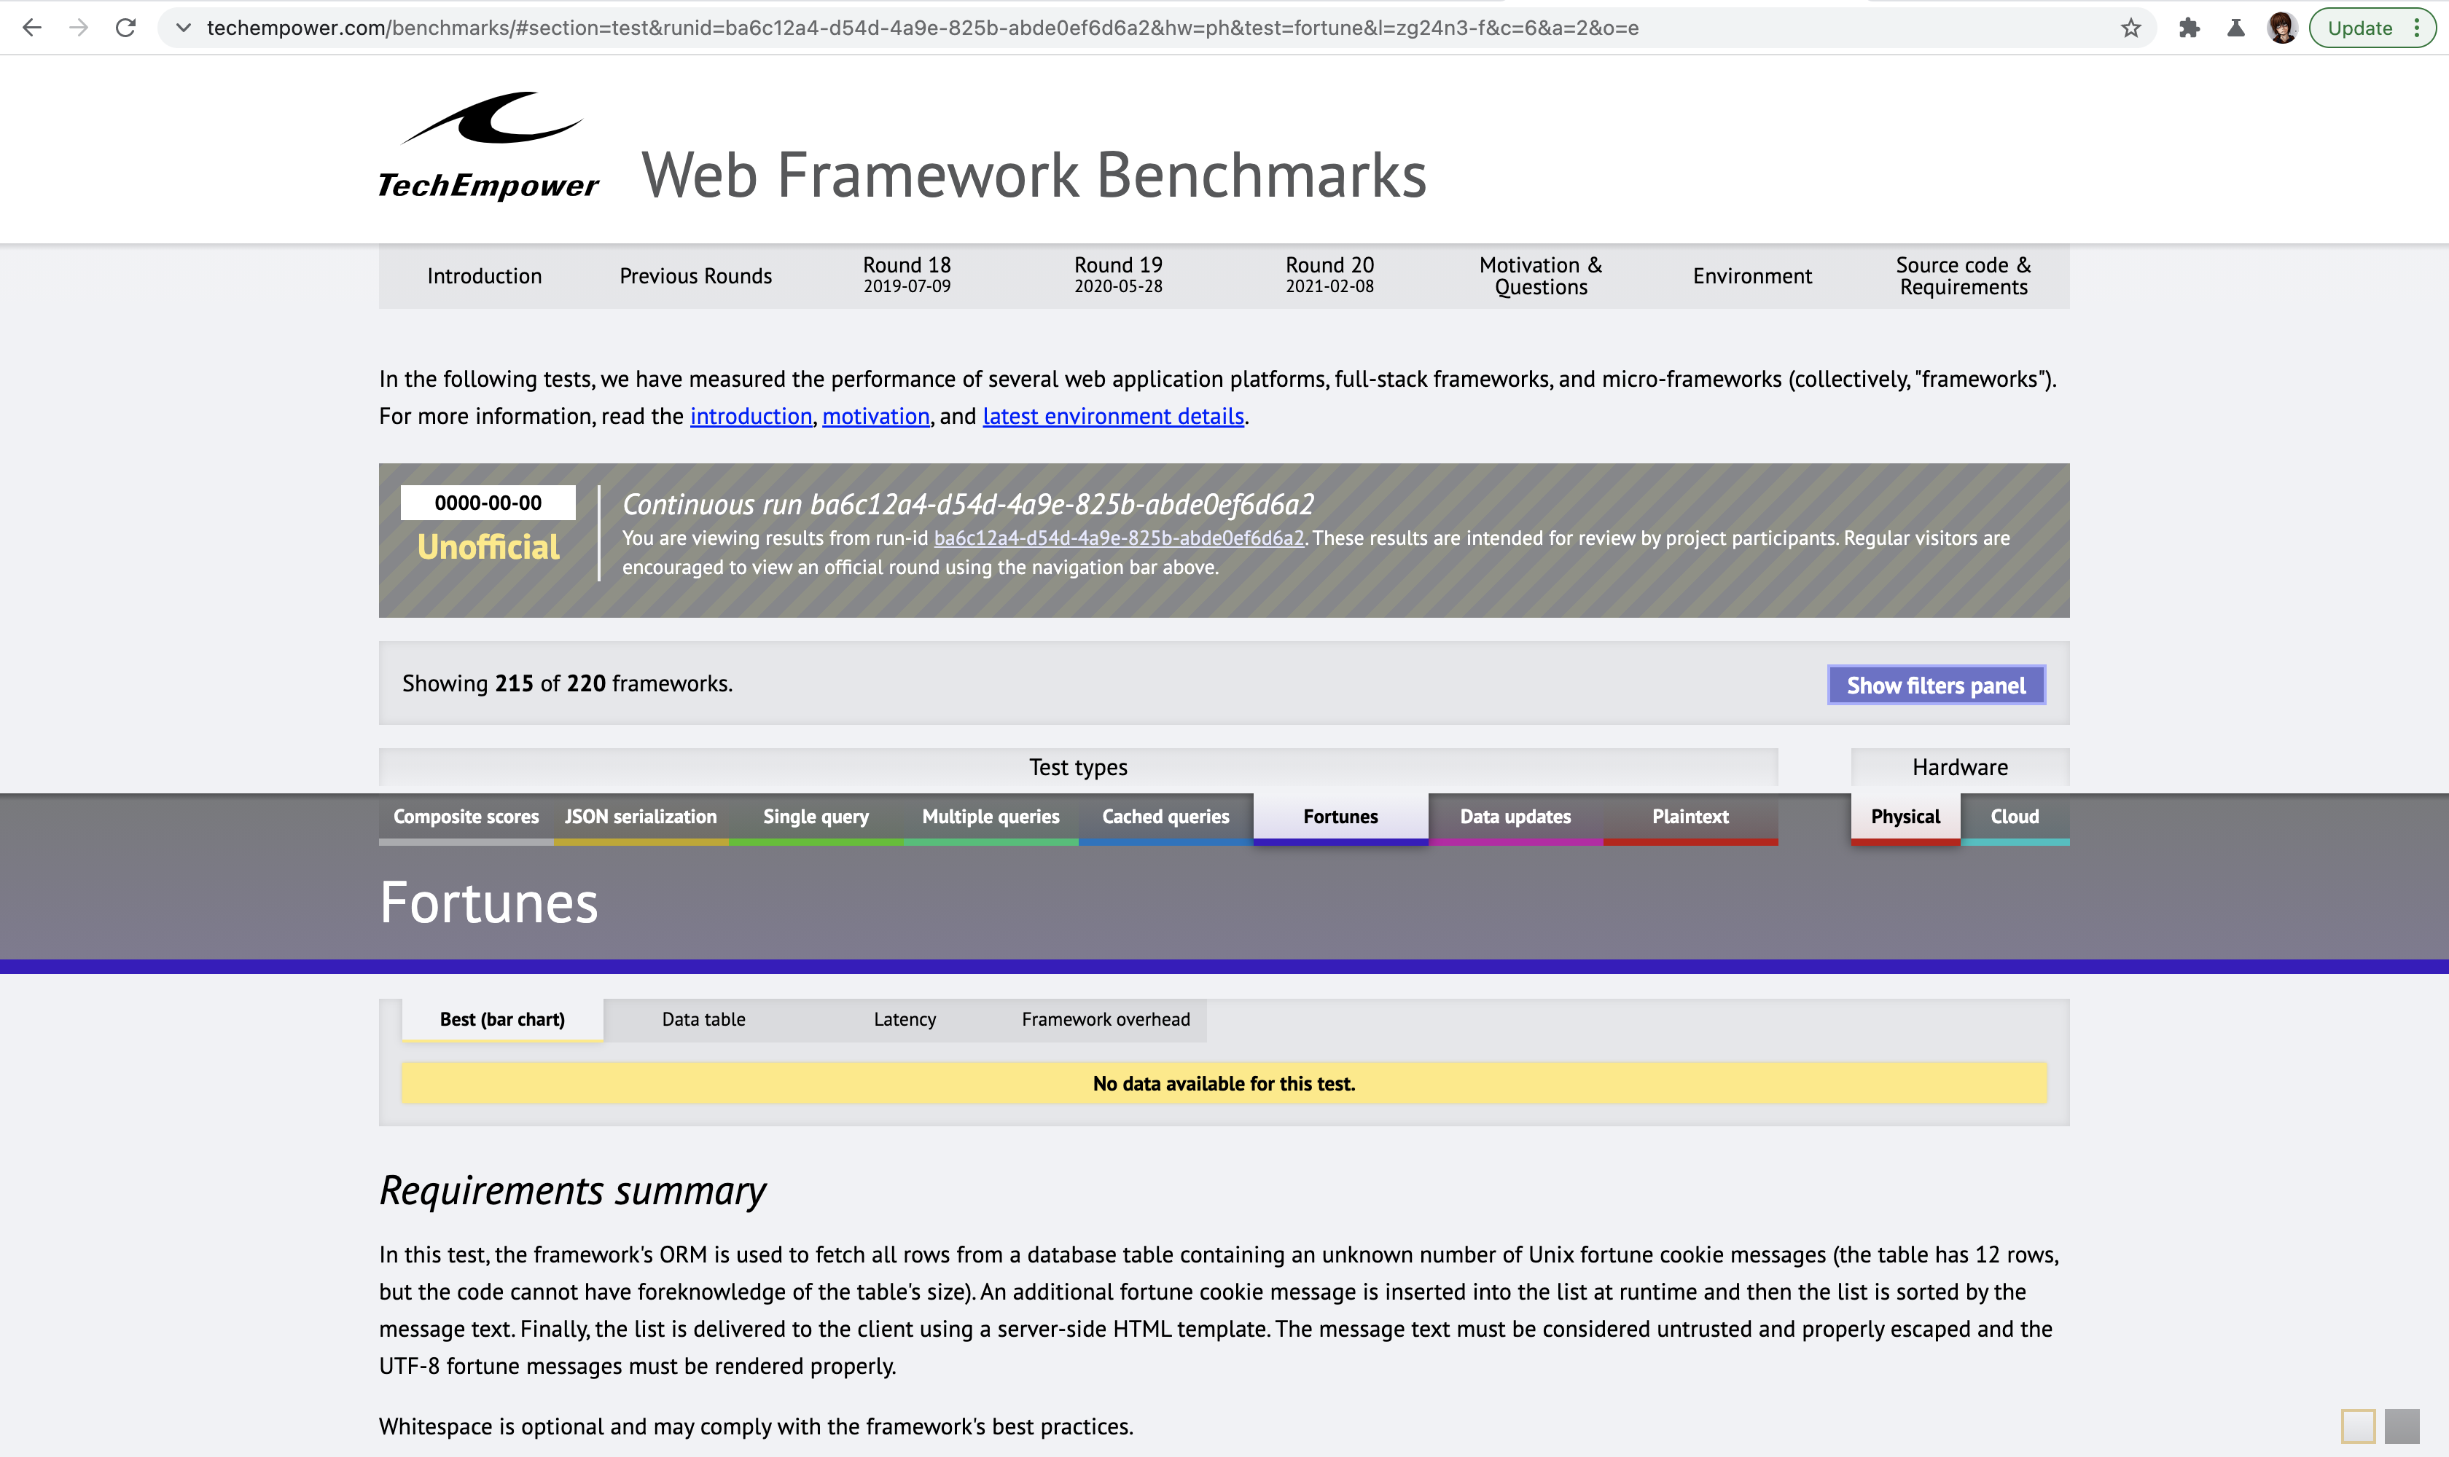Screen dimensions: 2449x1457
Task: Click the Web Framework Benchmarks heading
Action: click(x=1034, y=175)
